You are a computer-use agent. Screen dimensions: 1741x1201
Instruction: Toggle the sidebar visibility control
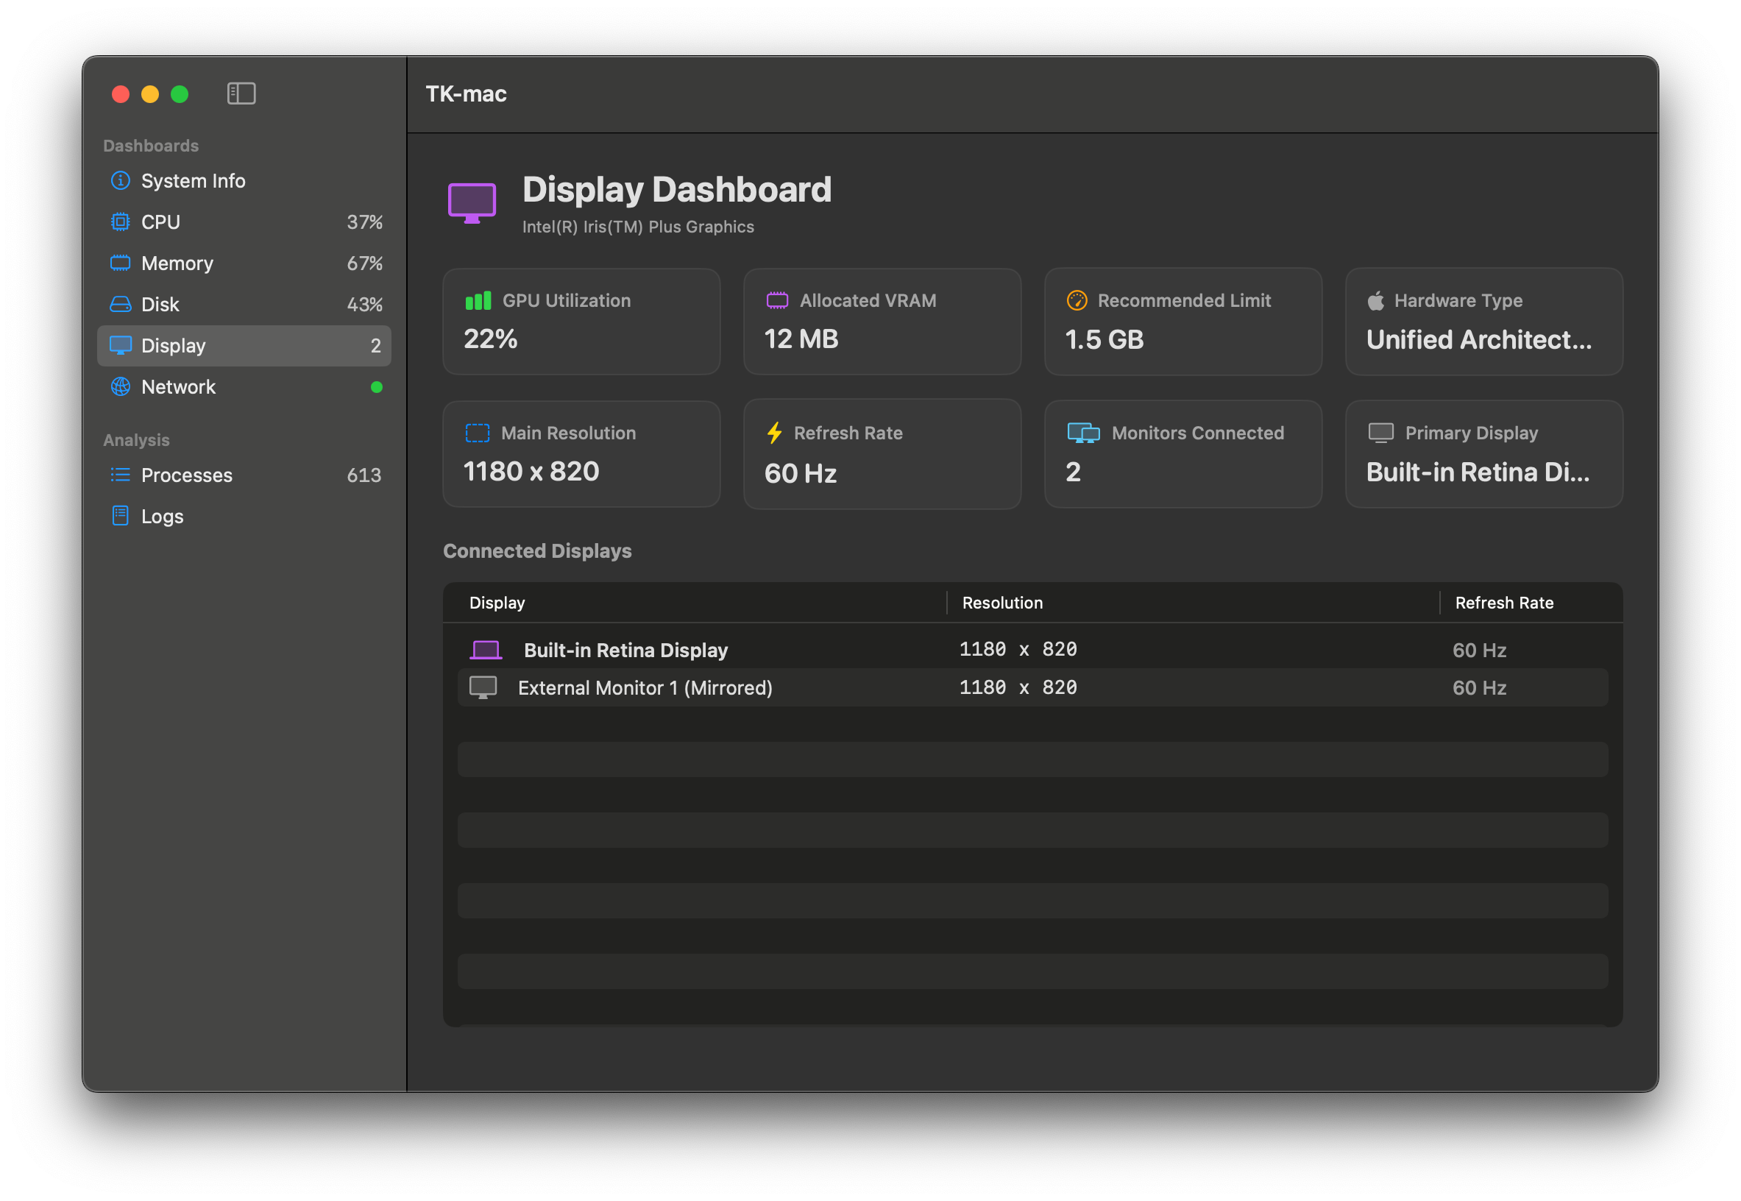tap(241, 93)
